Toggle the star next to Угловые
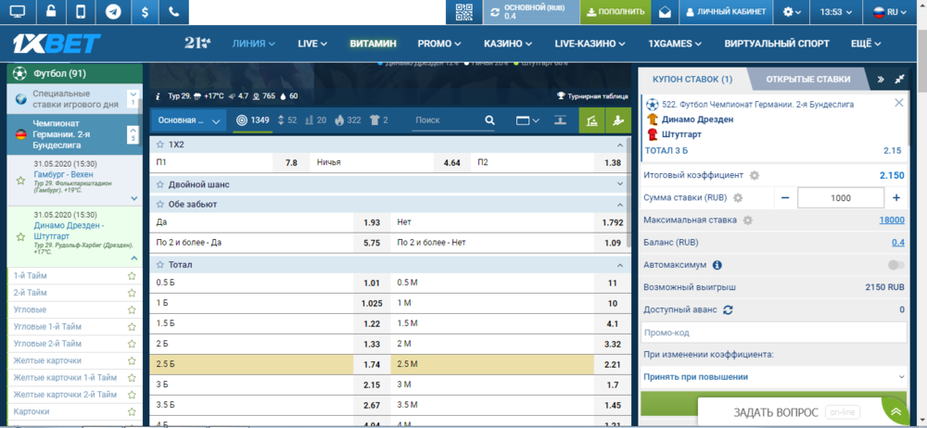The image size is (927, 428). (x=132, y=309)
